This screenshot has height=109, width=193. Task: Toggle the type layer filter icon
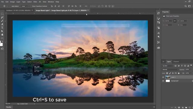pos(182,66)
